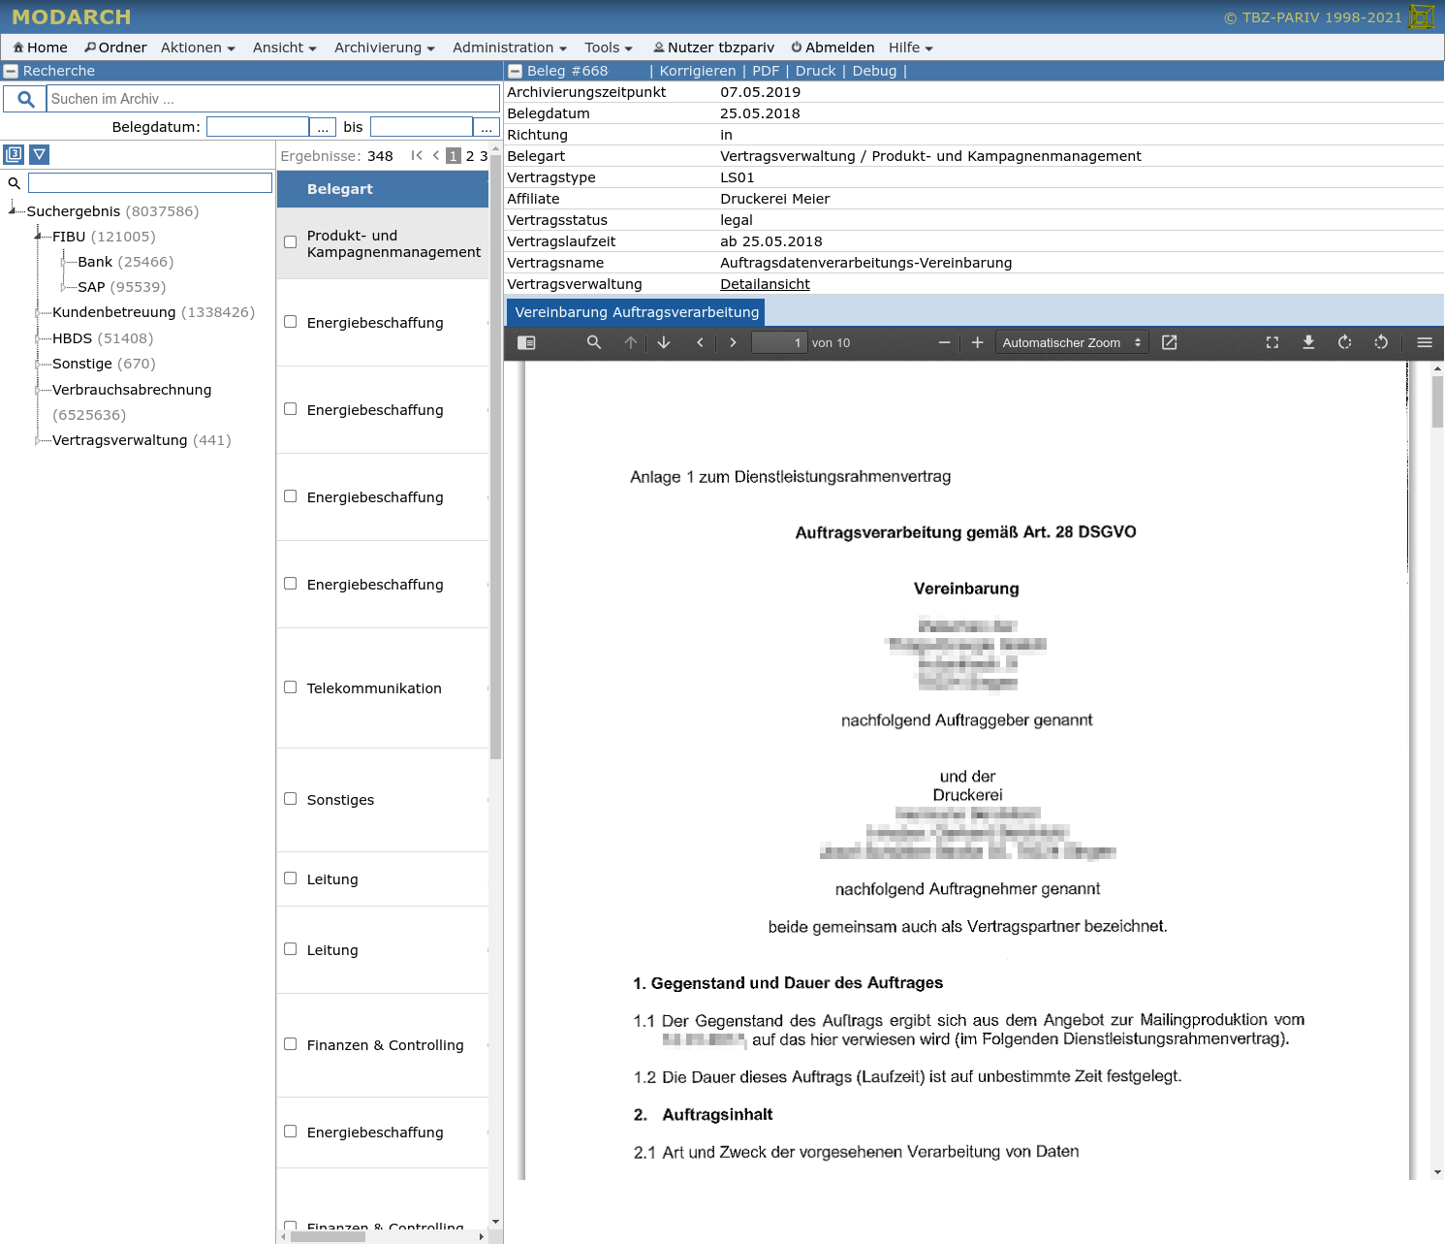This screenshot has width=1445, height=1245.
Task: Click the PDF viewer right chevron
Action: pyautogui.click(x=733, y=342)
